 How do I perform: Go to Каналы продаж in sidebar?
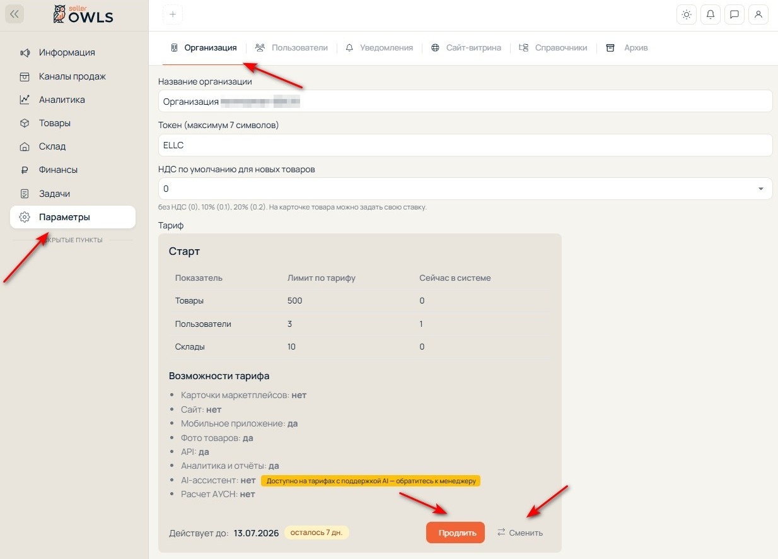point(73,76)
